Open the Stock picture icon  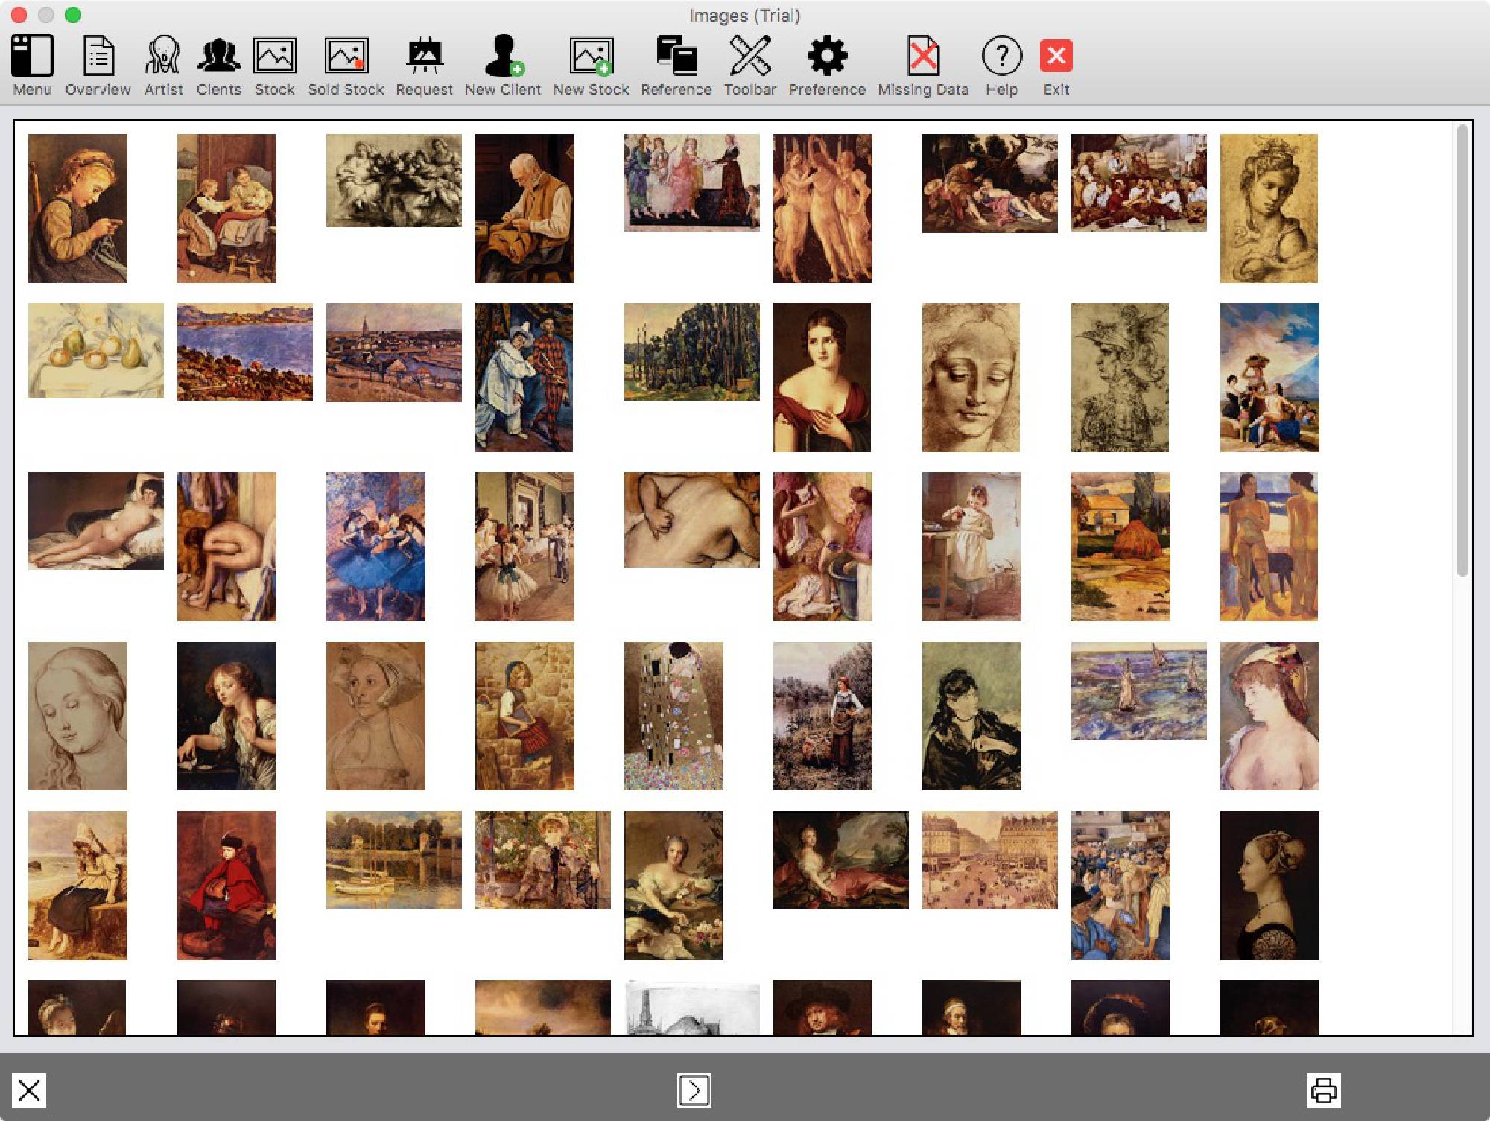click(275, 56)
